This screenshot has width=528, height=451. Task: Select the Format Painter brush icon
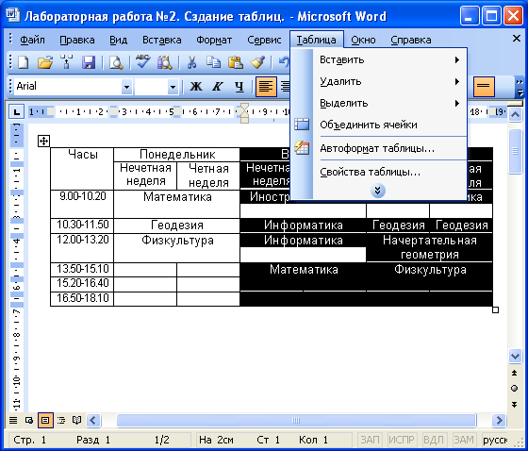(257, 62)
